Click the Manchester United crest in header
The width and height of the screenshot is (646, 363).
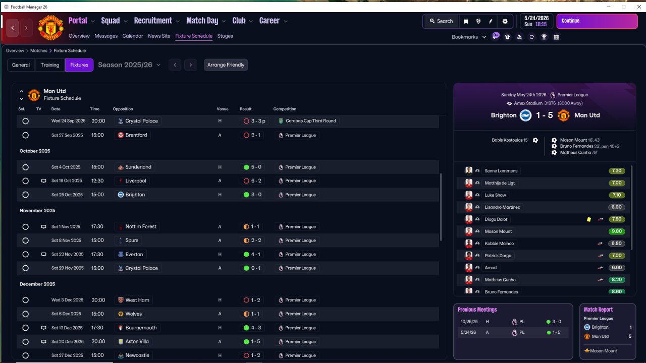click(x=51, y=28)
